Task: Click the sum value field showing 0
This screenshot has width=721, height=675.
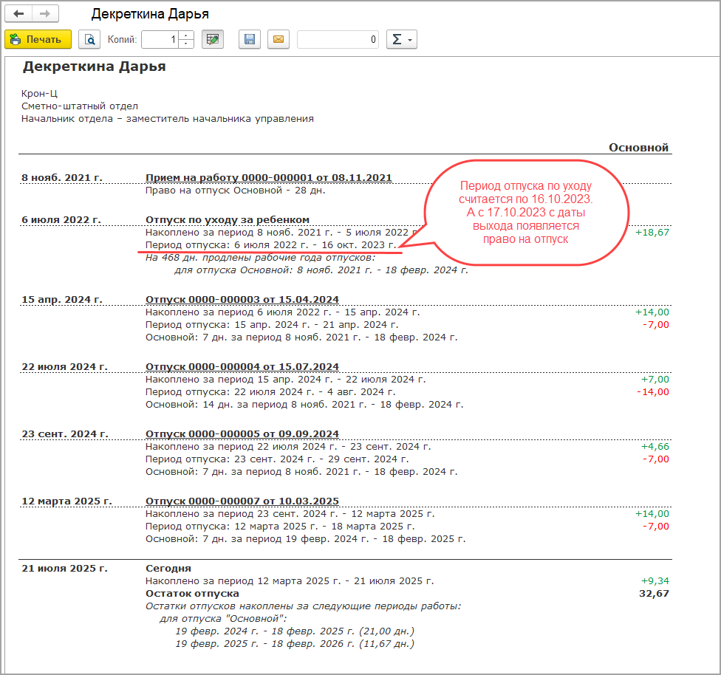Action: click(338, 40)
